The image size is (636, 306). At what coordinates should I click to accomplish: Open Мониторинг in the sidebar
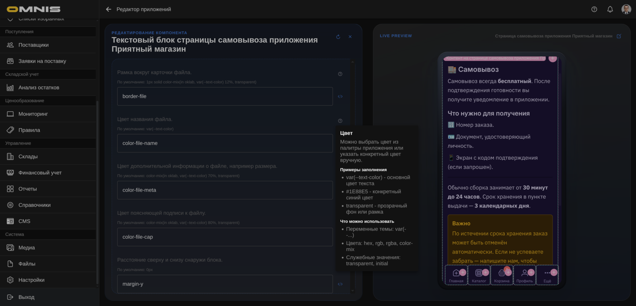(33, 114)
